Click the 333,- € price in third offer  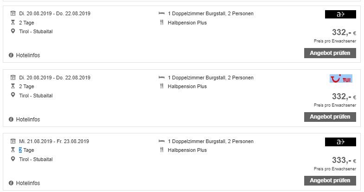click(x=344, y=160)
